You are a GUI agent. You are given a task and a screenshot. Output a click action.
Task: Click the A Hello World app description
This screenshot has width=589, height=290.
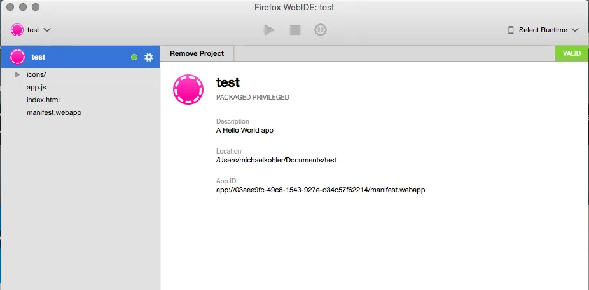pos(244,130)
